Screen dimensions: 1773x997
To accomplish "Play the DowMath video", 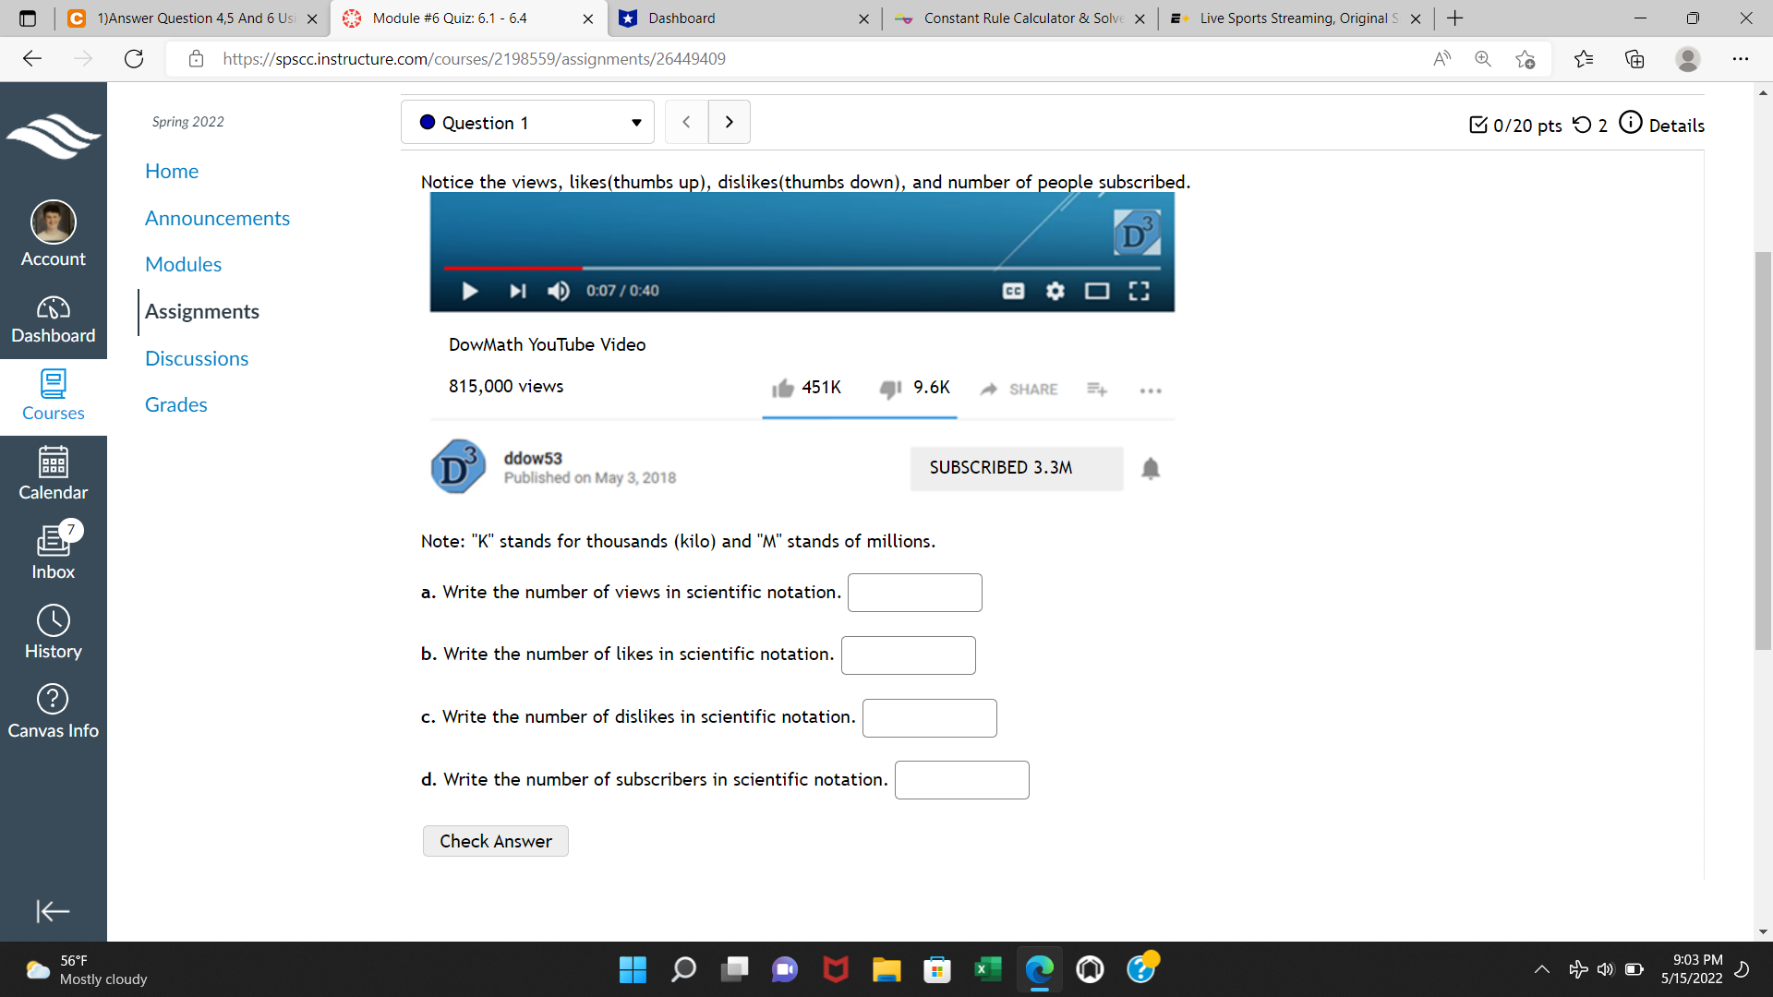I will point(469,291).
